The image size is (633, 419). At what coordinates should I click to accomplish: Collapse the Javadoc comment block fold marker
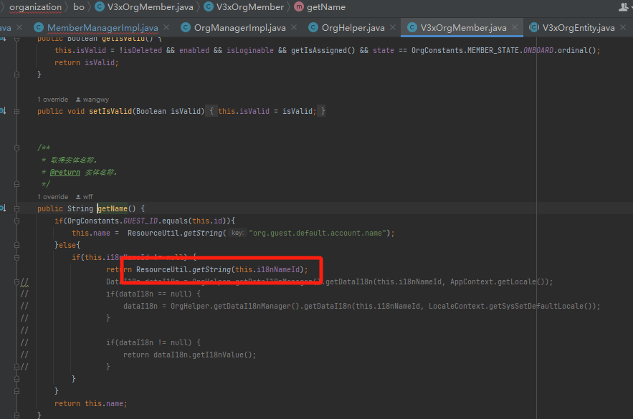(x=17, y=148)
